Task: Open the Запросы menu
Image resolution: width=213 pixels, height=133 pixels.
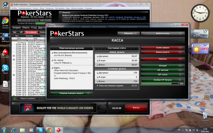Action: 50,8
